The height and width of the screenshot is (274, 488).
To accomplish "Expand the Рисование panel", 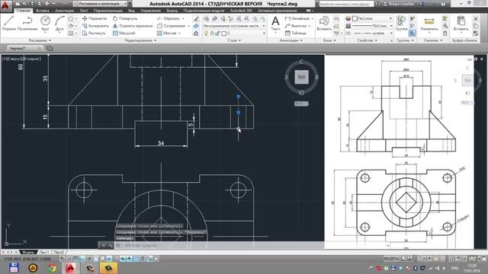I will [40, 40].
